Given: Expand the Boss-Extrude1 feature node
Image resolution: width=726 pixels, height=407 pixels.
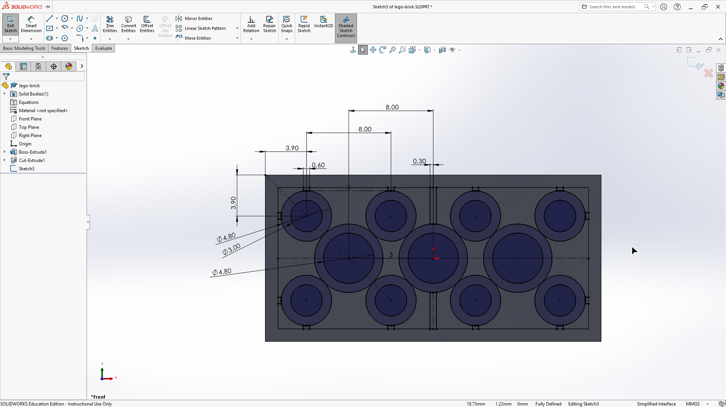Looking at the screenshot, I should tap(5, 152).
